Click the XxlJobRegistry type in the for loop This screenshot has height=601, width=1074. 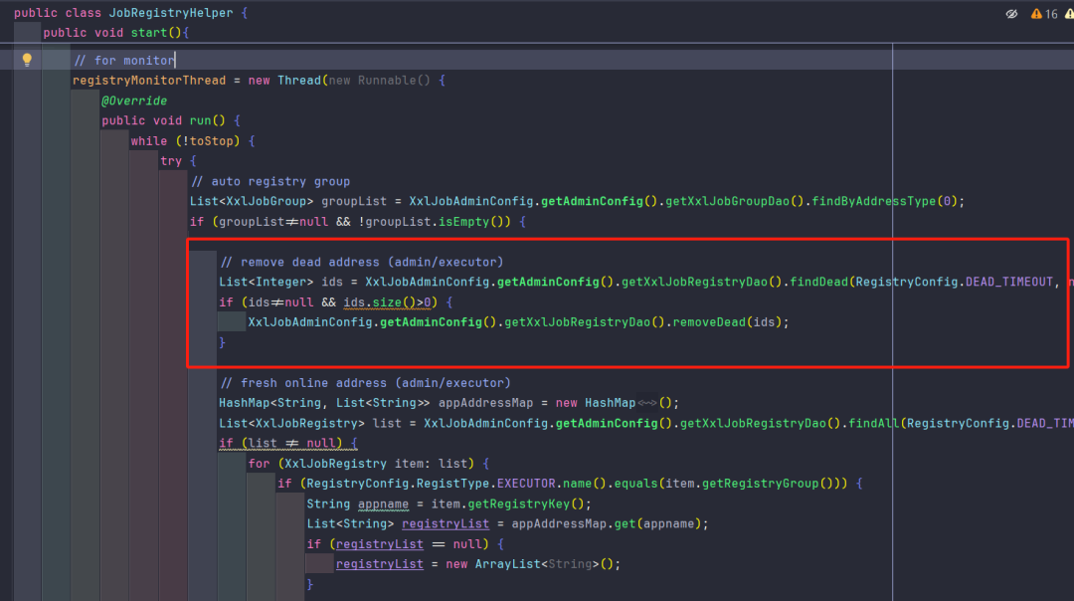tap(336, 464)
